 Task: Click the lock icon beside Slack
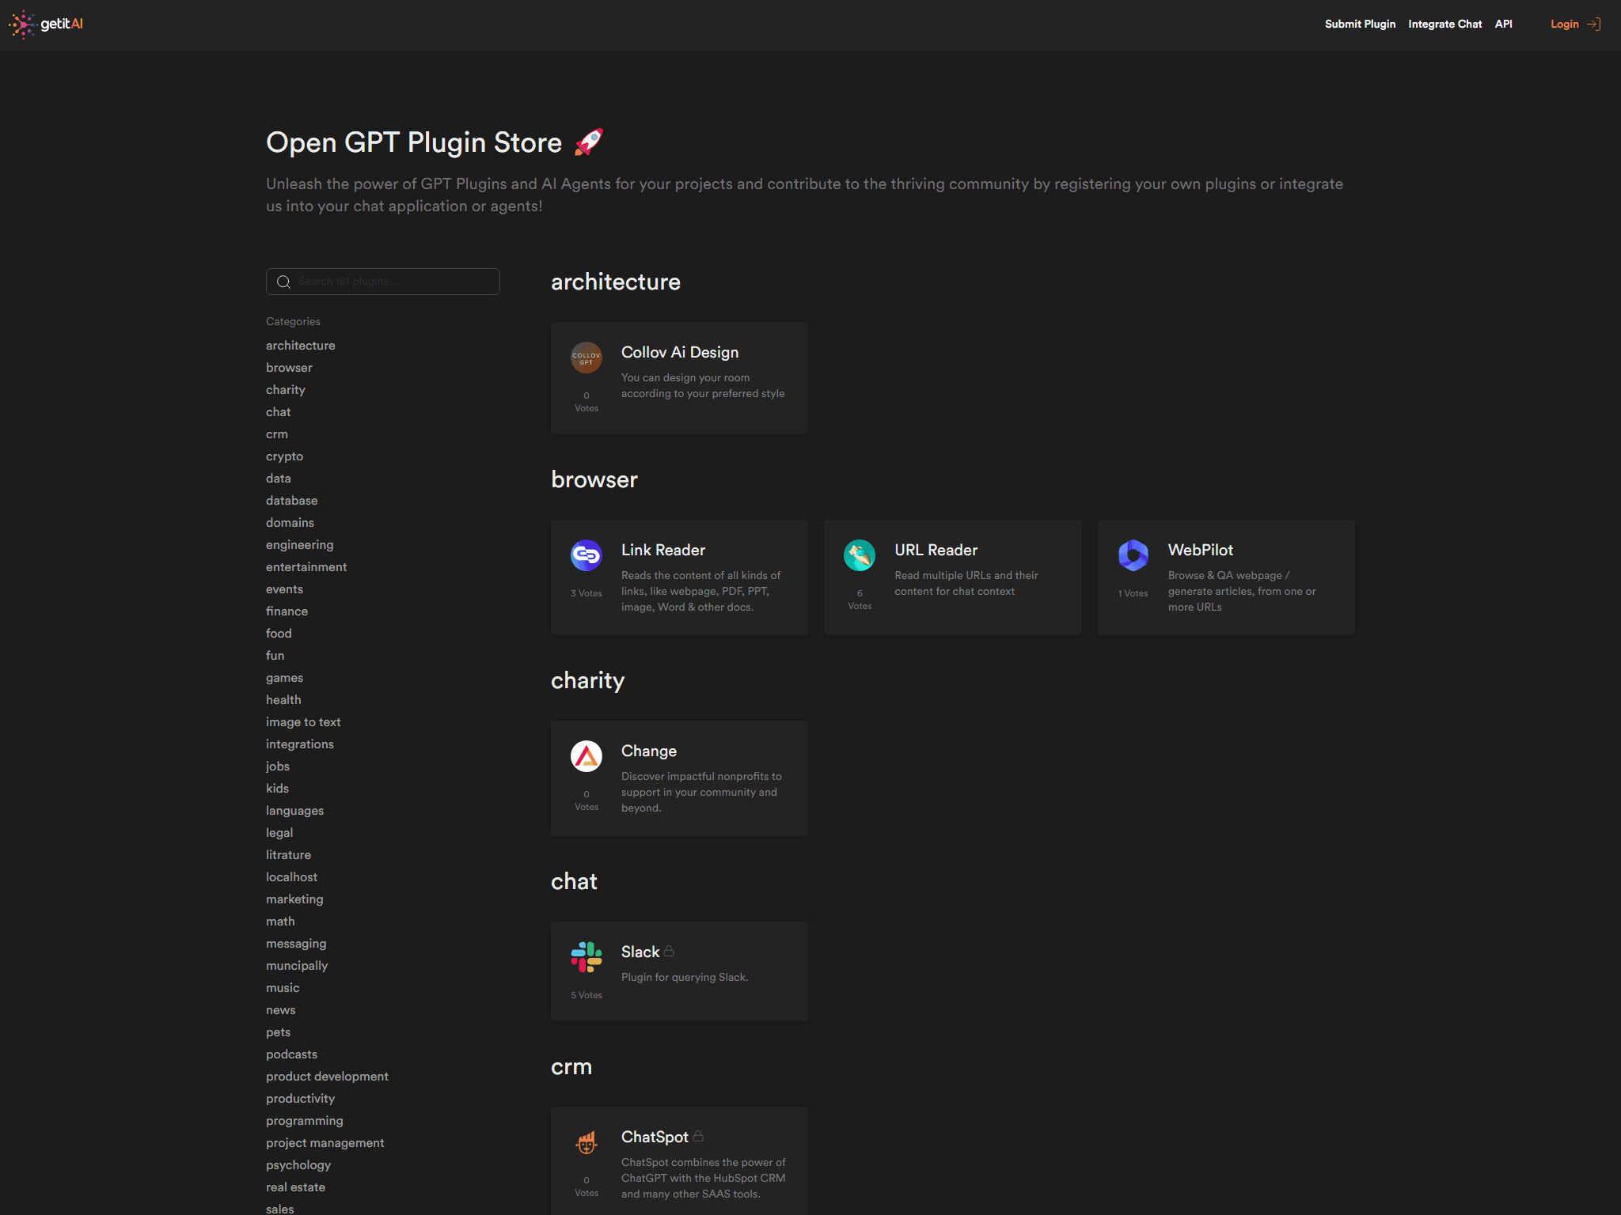click(x=669, y=951)
